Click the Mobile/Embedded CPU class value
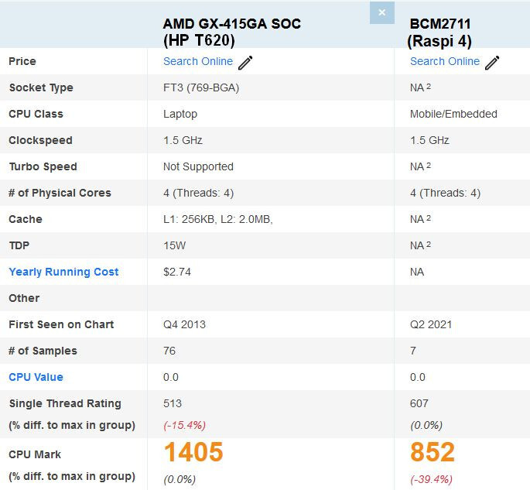The width and height of the screenshot is (530, 490). [453, 114]
